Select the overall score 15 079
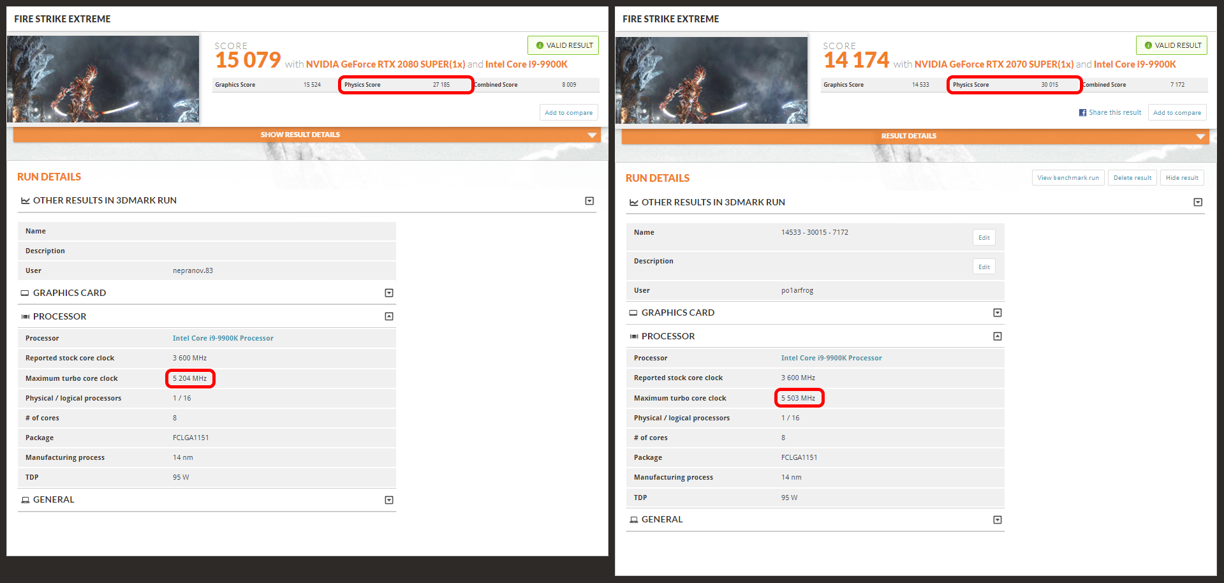This screenshot has width=1224, height=583. 248,60
